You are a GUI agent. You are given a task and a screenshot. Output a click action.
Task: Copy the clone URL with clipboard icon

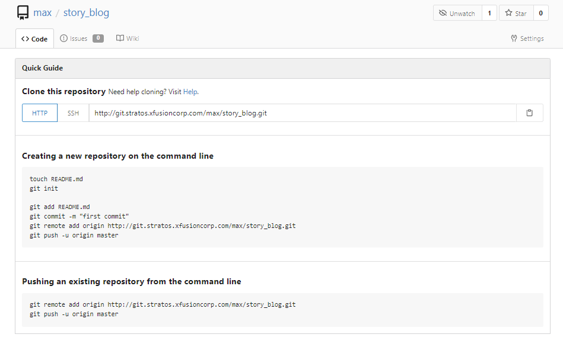(529, 113)
